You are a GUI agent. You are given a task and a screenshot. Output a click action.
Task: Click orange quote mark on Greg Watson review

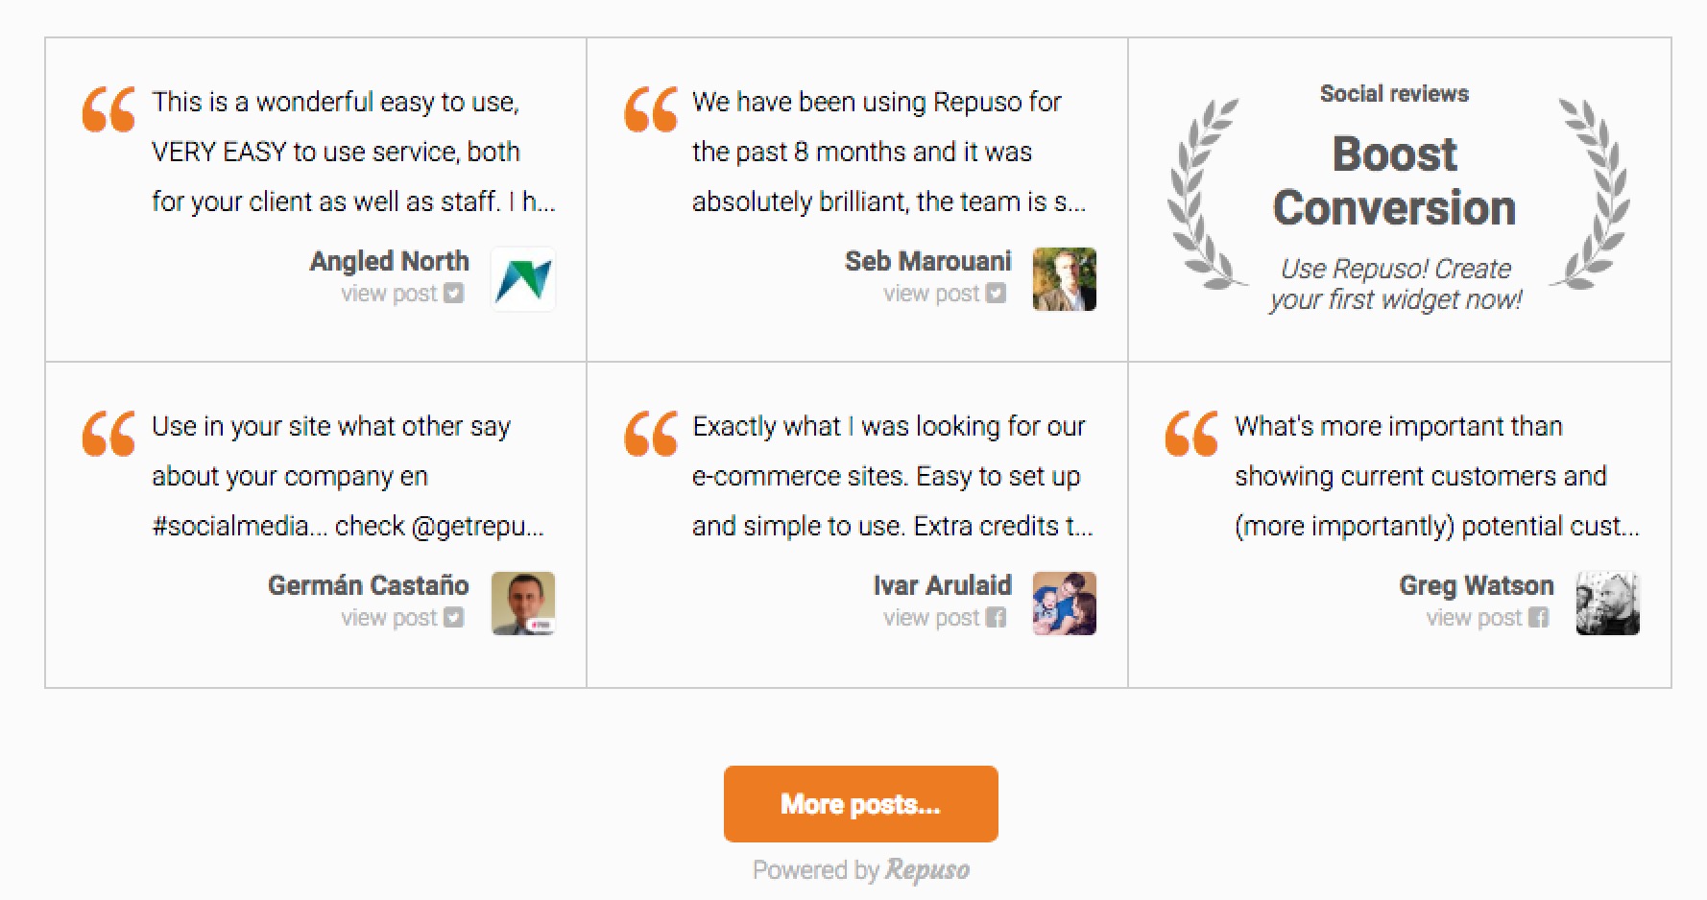coord(1191,434)
